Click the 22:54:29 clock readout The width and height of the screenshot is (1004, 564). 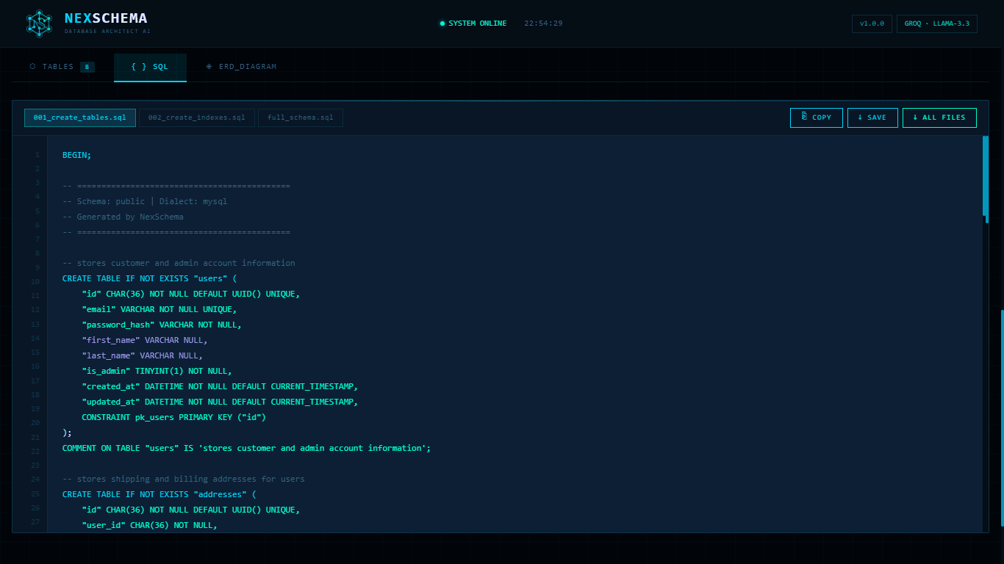pos(543,23)
